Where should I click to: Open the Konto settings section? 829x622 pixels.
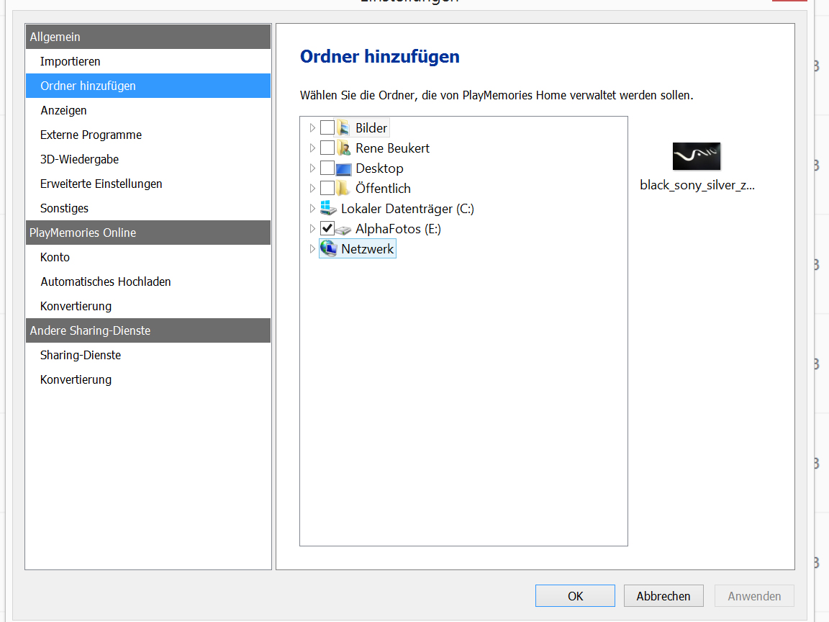(54, 257)
